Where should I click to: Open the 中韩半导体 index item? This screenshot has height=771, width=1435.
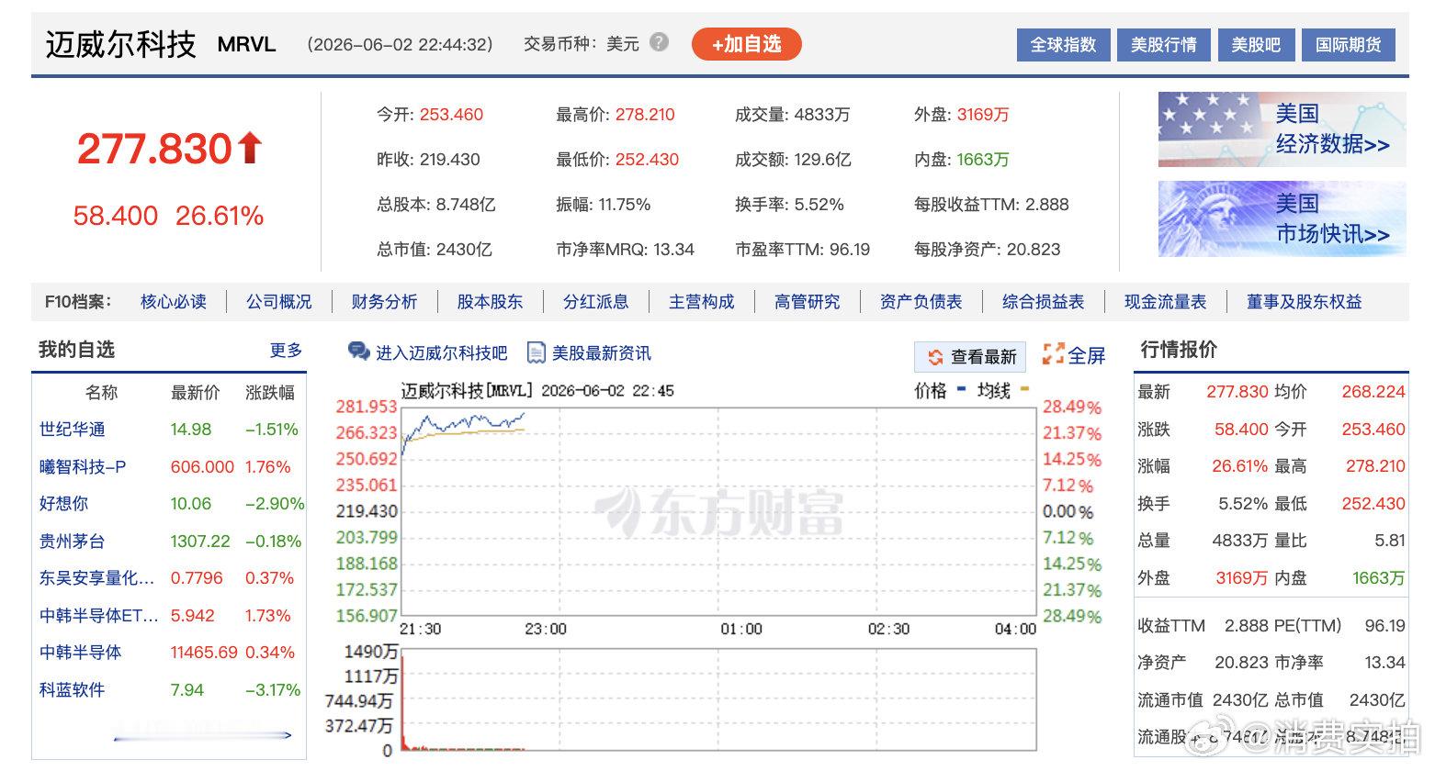[x=80, y=653]
